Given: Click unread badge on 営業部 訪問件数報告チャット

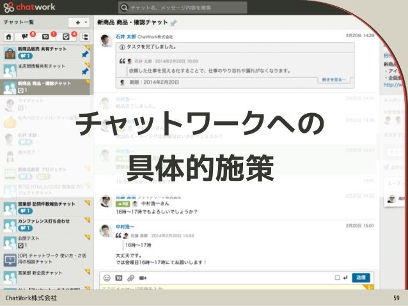Looking at the screenshot, I should (x=25, y=211).
